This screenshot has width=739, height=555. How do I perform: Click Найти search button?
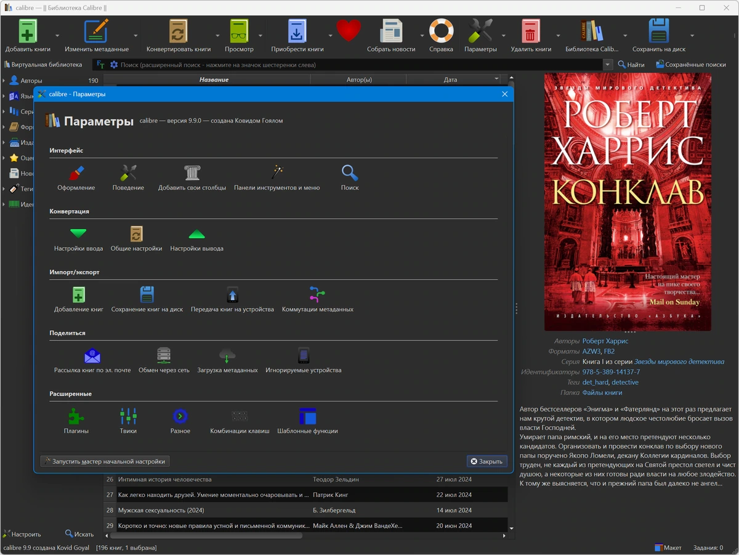pos(631,65)
